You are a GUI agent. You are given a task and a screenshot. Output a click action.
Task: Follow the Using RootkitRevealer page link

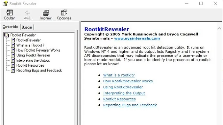[123, 87]
